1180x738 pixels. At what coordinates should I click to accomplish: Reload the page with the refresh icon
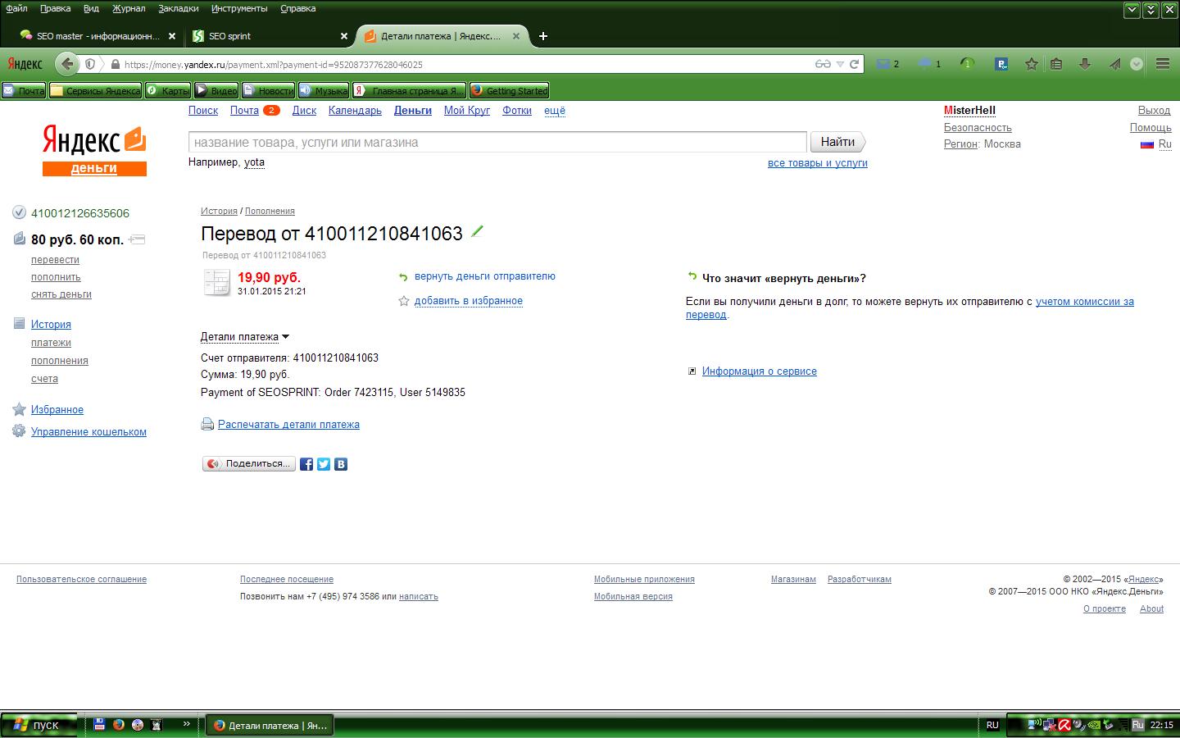[854, 64]
